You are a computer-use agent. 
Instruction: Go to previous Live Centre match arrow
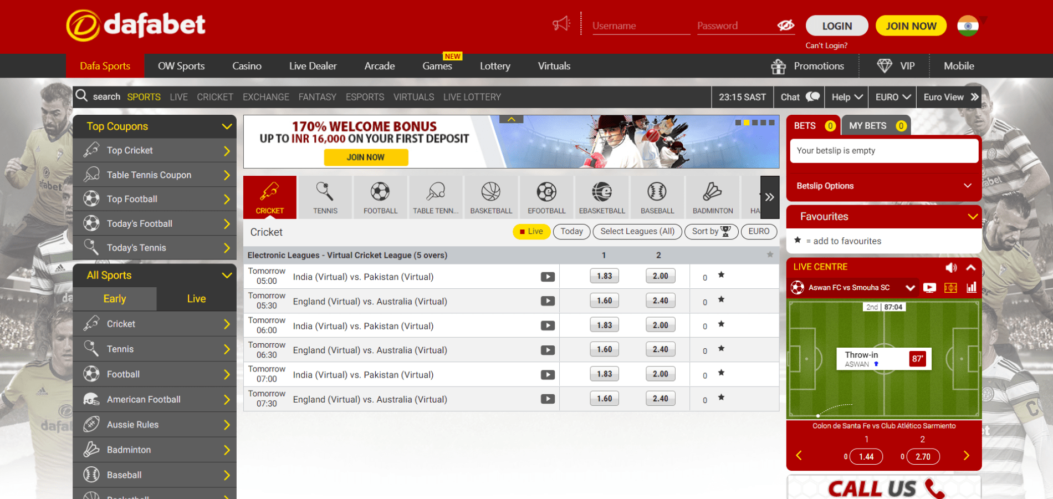[x=799, y=455]
